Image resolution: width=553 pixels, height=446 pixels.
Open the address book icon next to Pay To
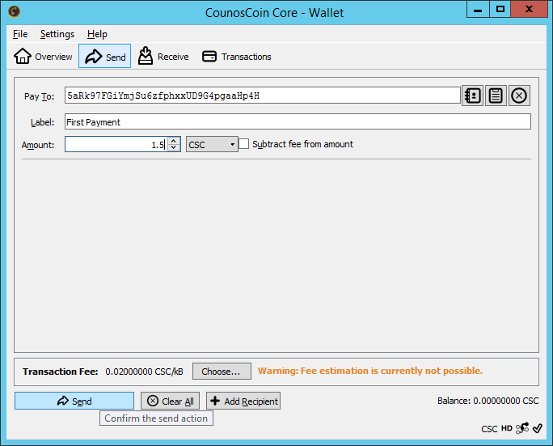(473, 96)
